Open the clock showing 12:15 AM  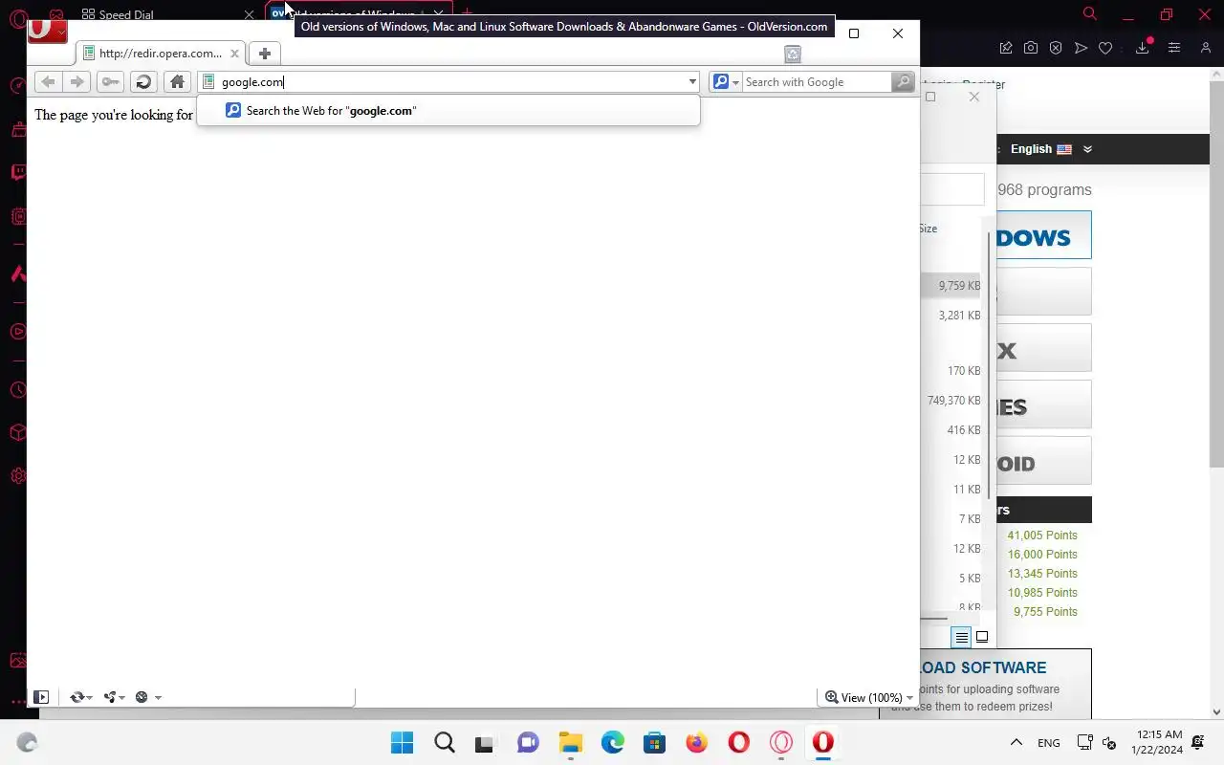pyautogui.click(x=1158, y=742)
